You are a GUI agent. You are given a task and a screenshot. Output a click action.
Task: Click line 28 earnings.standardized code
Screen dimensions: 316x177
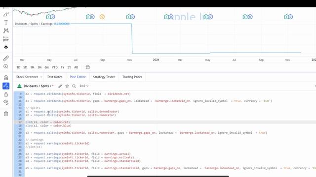click(x=83, y=161)
